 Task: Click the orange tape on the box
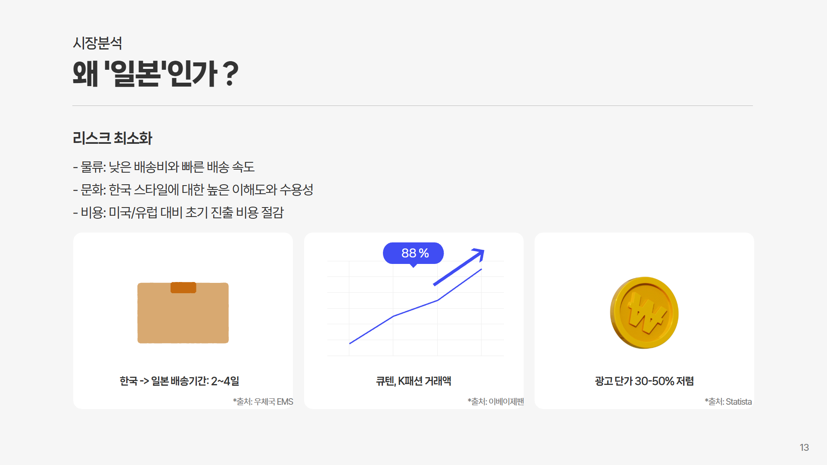point(183,288)
